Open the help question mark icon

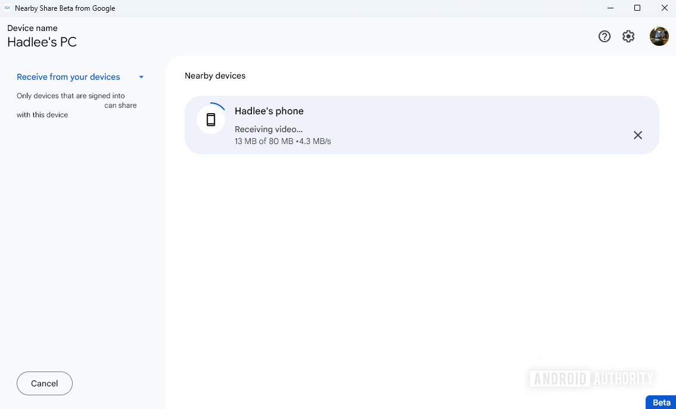pyautogui.click(x=605, y=36)
